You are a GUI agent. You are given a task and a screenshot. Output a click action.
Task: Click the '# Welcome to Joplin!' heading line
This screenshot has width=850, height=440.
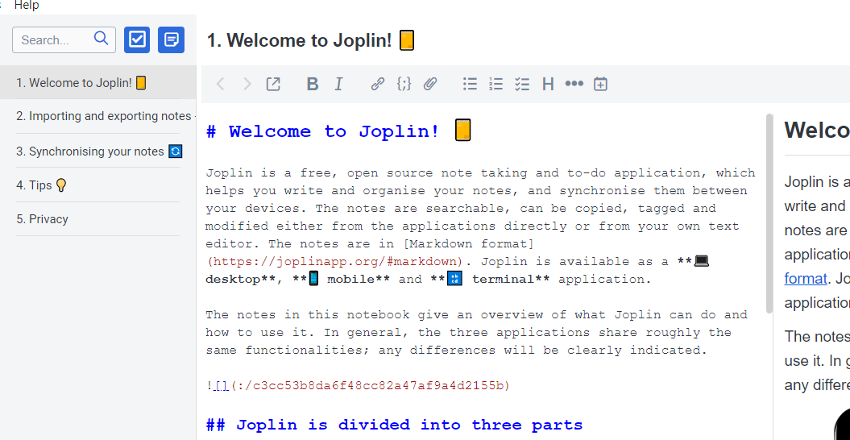(x=339, y=131)
